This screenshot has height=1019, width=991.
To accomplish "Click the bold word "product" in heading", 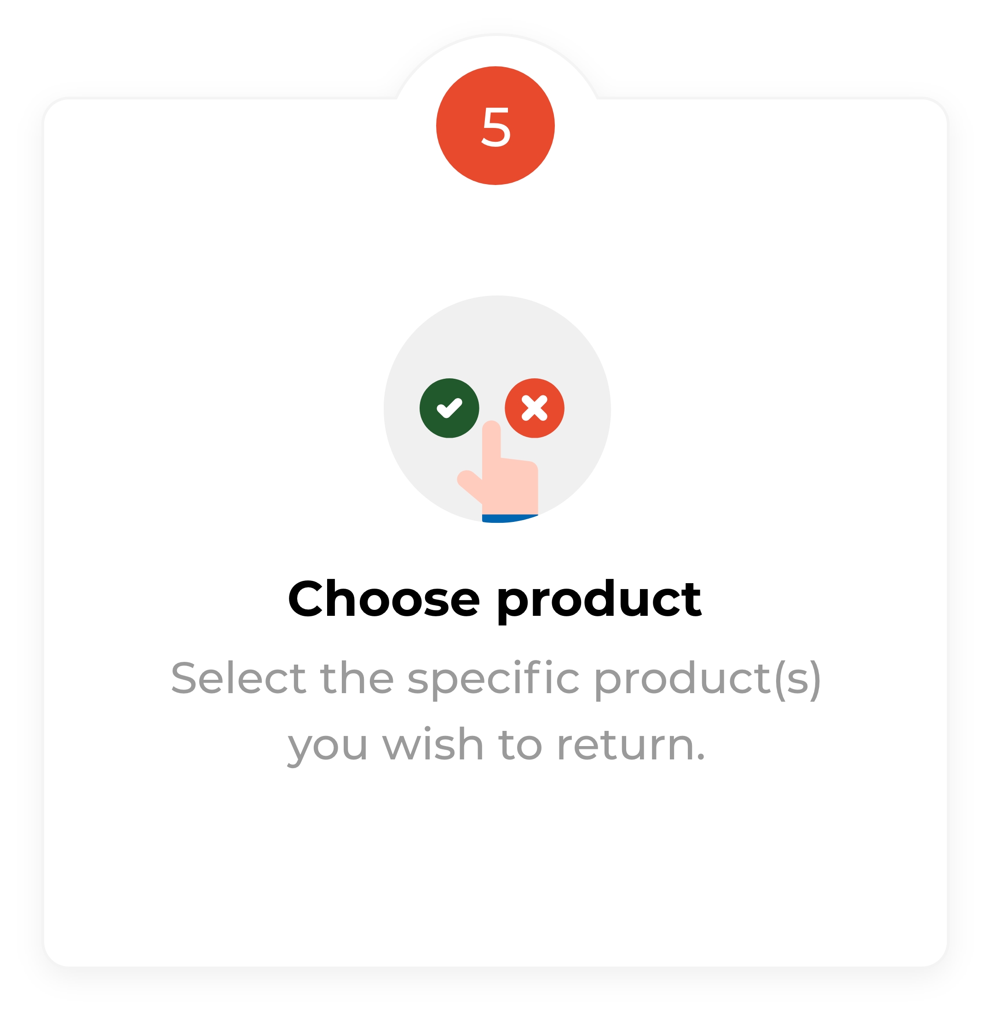I will (x=599, y=601).
